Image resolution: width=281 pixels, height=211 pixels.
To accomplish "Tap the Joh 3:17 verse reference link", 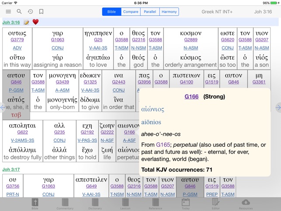I will 11,169.
